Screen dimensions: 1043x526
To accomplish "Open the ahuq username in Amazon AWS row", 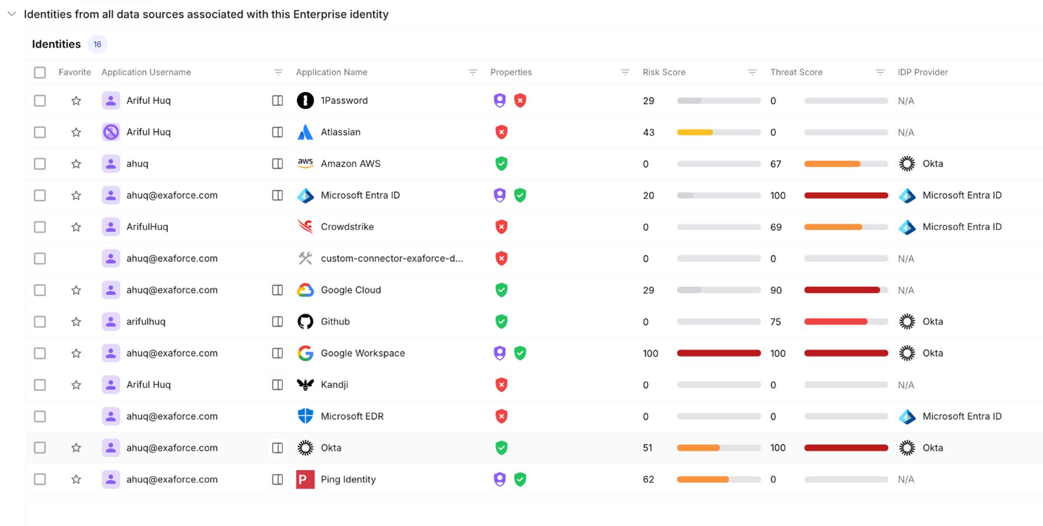I will 137,163.
